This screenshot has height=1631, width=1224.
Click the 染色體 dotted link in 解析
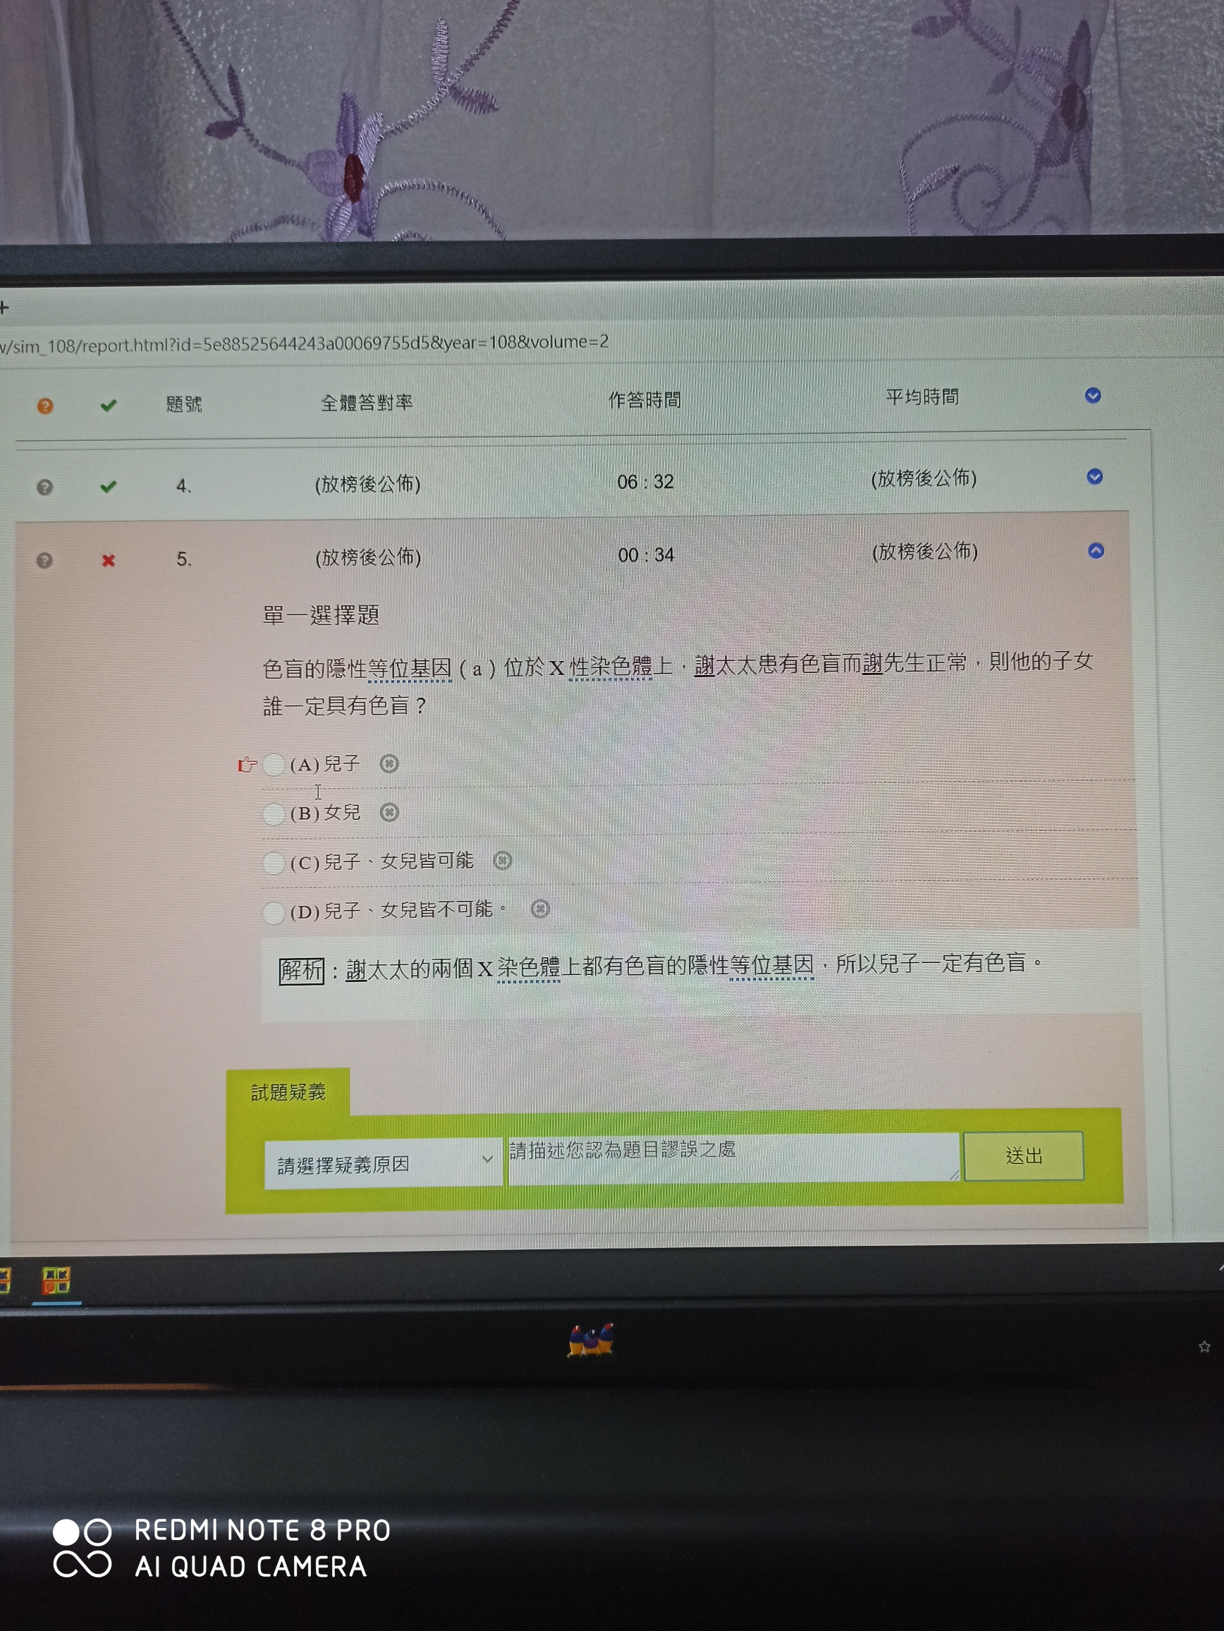click(x=529, y=968)
